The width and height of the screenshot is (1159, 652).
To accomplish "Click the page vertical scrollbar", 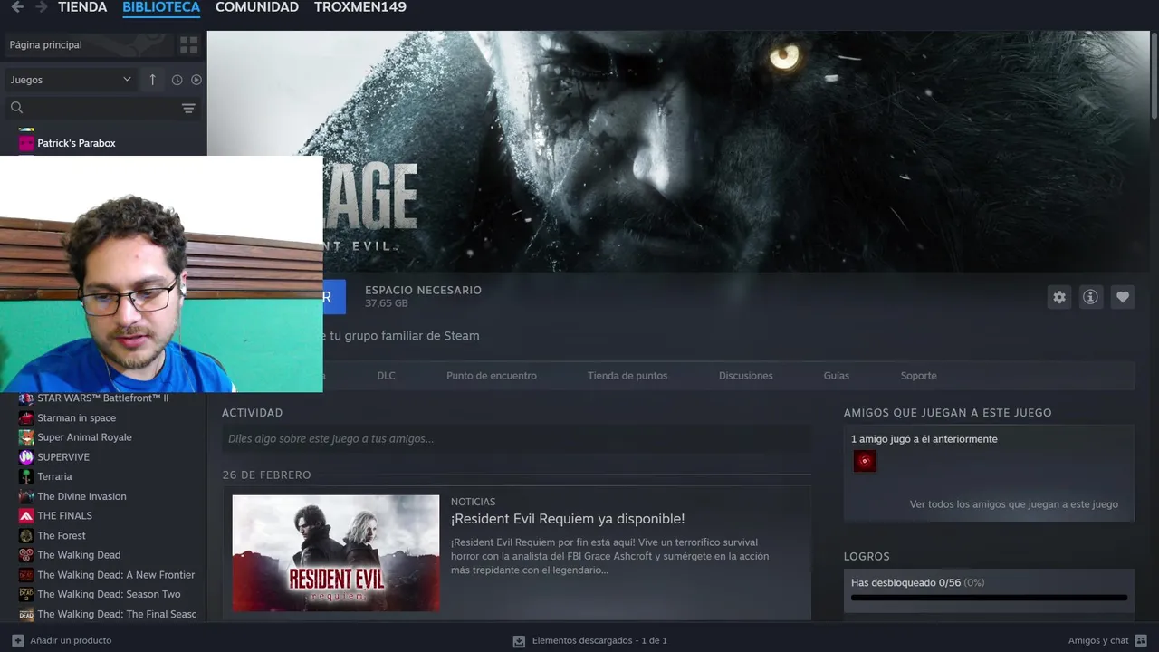I will [x=1154, y=74].
